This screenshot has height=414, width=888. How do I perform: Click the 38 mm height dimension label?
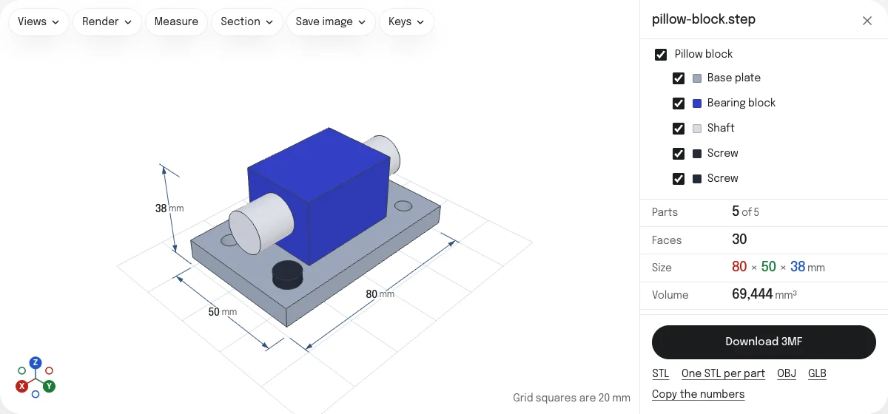pos(169,208)
